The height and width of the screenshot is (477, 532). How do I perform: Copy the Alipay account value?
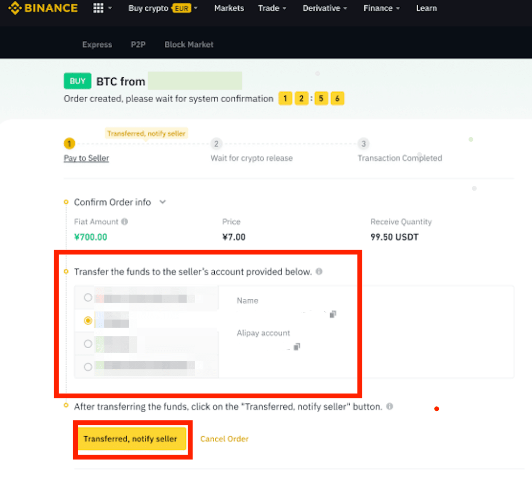tap(297, 347)
